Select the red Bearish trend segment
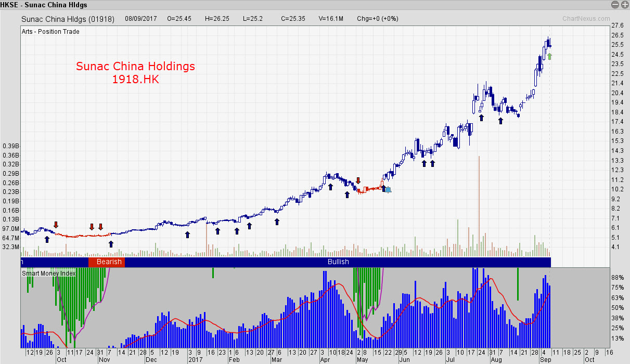630x364 pixels. 107,262
